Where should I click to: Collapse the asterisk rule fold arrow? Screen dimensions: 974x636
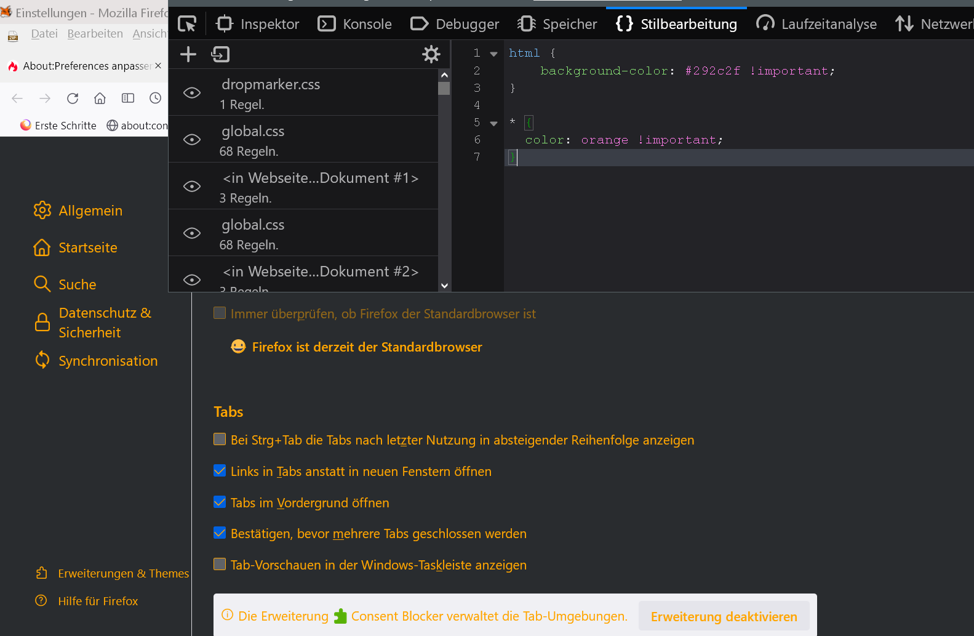pyautogui.click(x=493, y=124)
